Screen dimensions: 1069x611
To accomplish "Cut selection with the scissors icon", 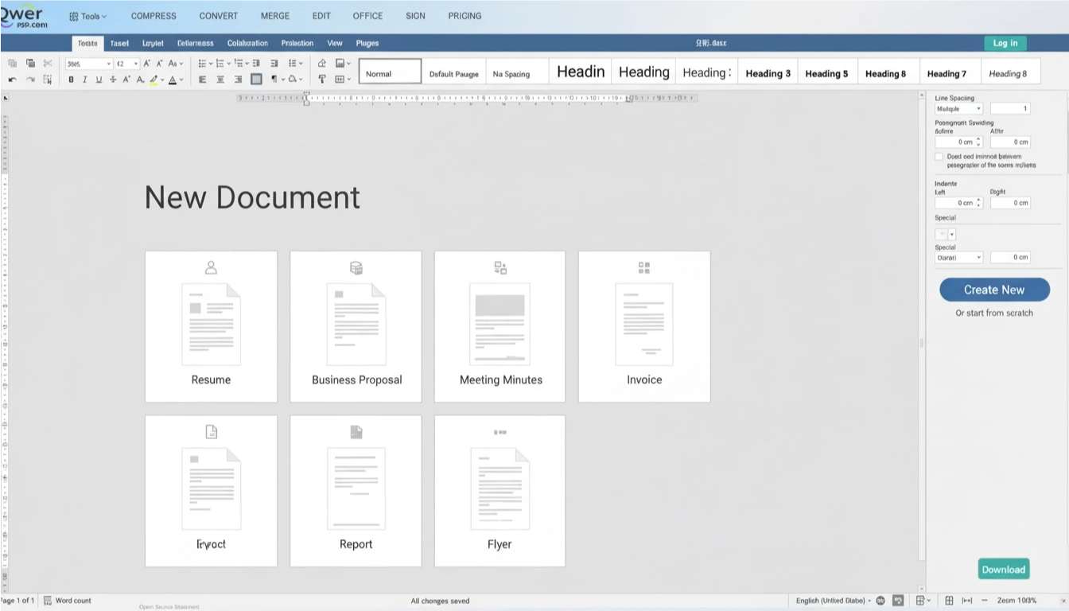I will 48,63.
